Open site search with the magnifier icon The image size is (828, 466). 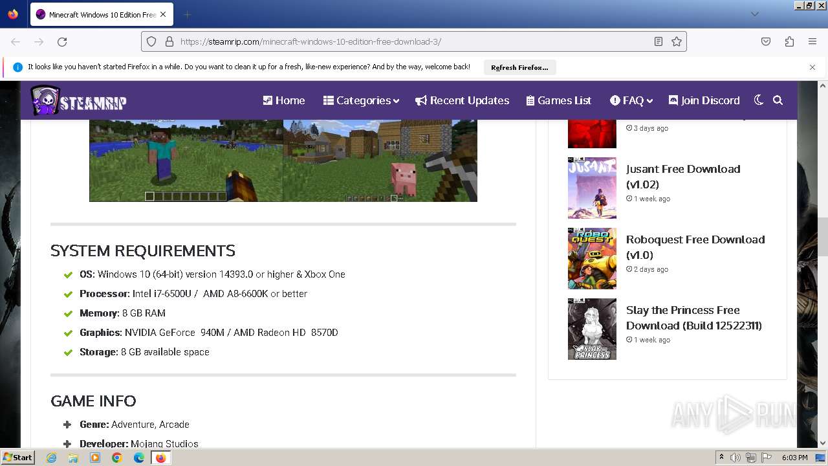click(778, 100)
